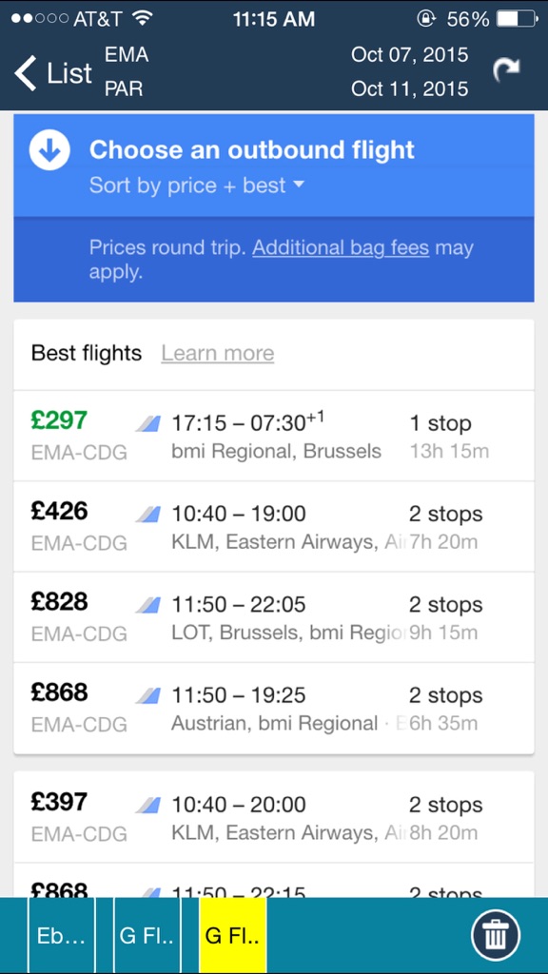Tap airline logo icon on £426 flight
This screenshot has width=548, height=974.
tap(149, 515)
